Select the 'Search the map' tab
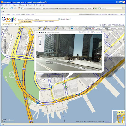The width and height of the screenshot is (126, 126). (x=25, y=21)
